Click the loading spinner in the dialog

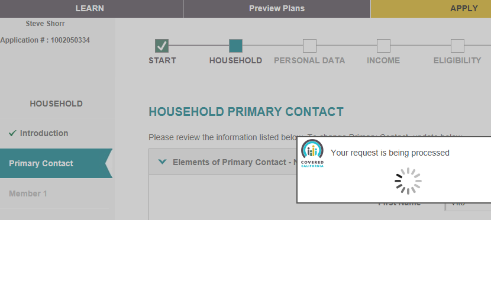[x=408, y=181]
